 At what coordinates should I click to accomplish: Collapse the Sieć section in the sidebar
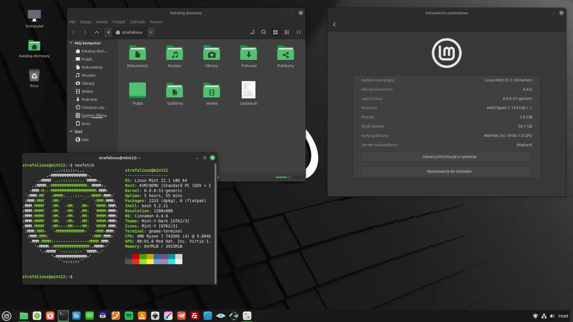pyautogui.click(x=71, y=131)
